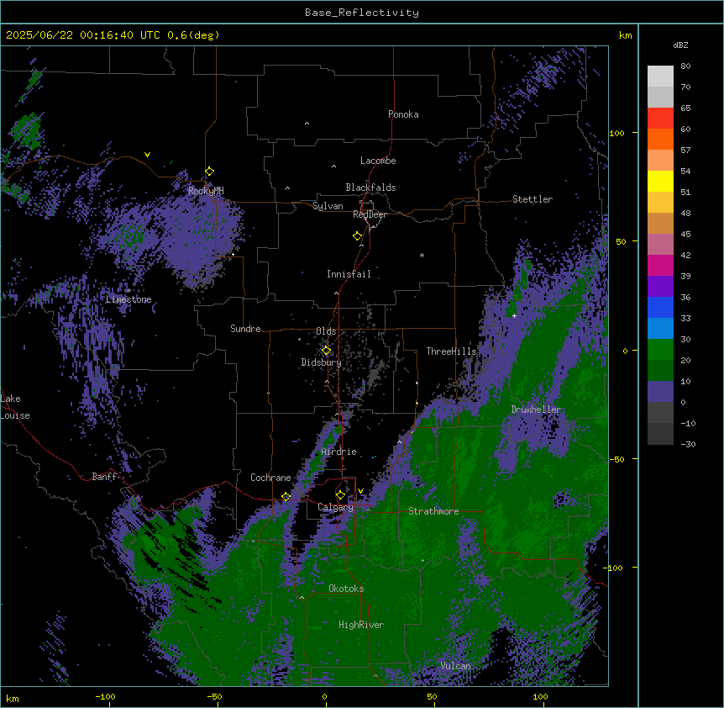Viewport: 724px width, 708px height.
Task: Click the yellow station marker below Cochrane
Action: [286, 496]
